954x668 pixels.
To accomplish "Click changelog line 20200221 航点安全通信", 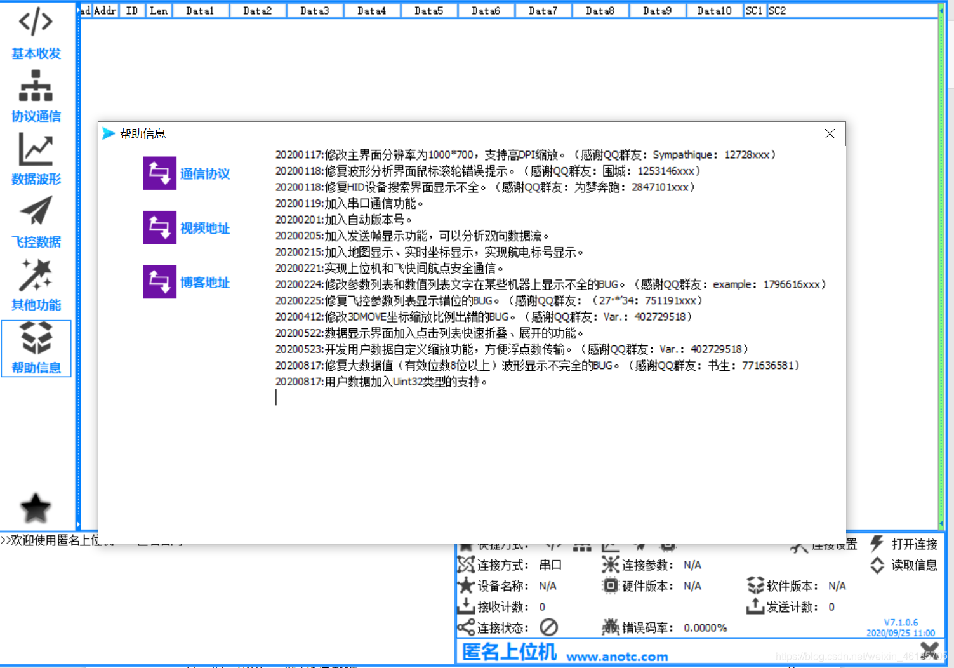I will pos(389,269).
